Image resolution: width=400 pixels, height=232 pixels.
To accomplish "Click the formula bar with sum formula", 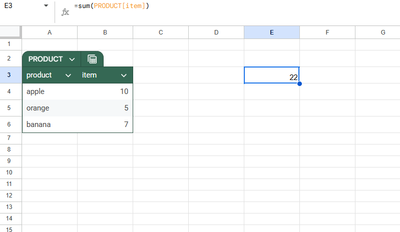I will [x=230, y=6].
